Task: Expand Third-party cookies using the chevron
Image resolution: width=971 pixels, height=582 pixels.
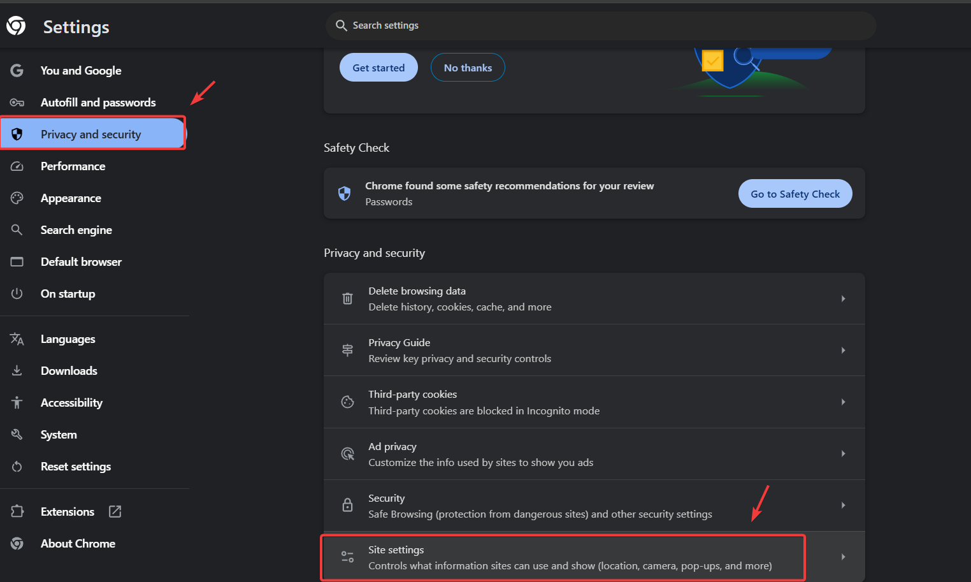Action: [x=843, y=402]
